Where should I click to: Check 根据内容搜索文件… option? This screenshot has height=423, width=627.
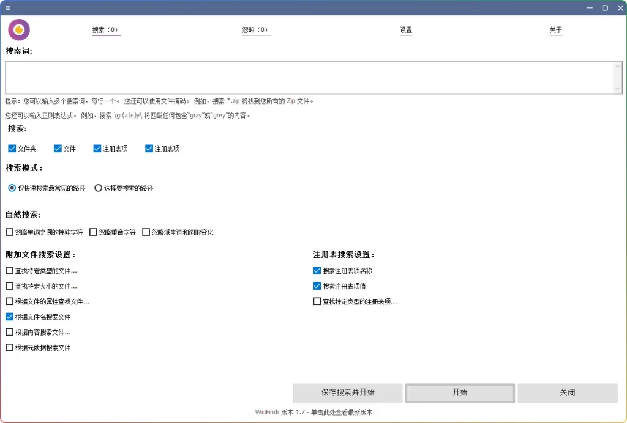coord(9,333)
